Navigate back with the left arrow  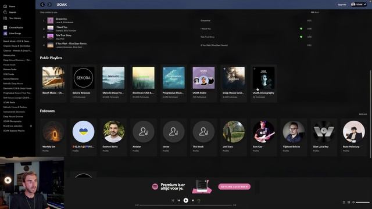42,5
